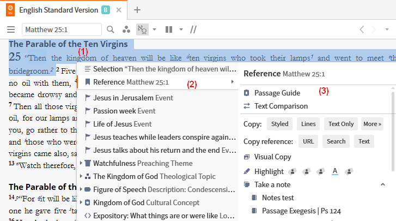Image resolution: width=396 pixels, height=221 pixels.
Task: Open Passage Guide
Action: pos(277,93)
